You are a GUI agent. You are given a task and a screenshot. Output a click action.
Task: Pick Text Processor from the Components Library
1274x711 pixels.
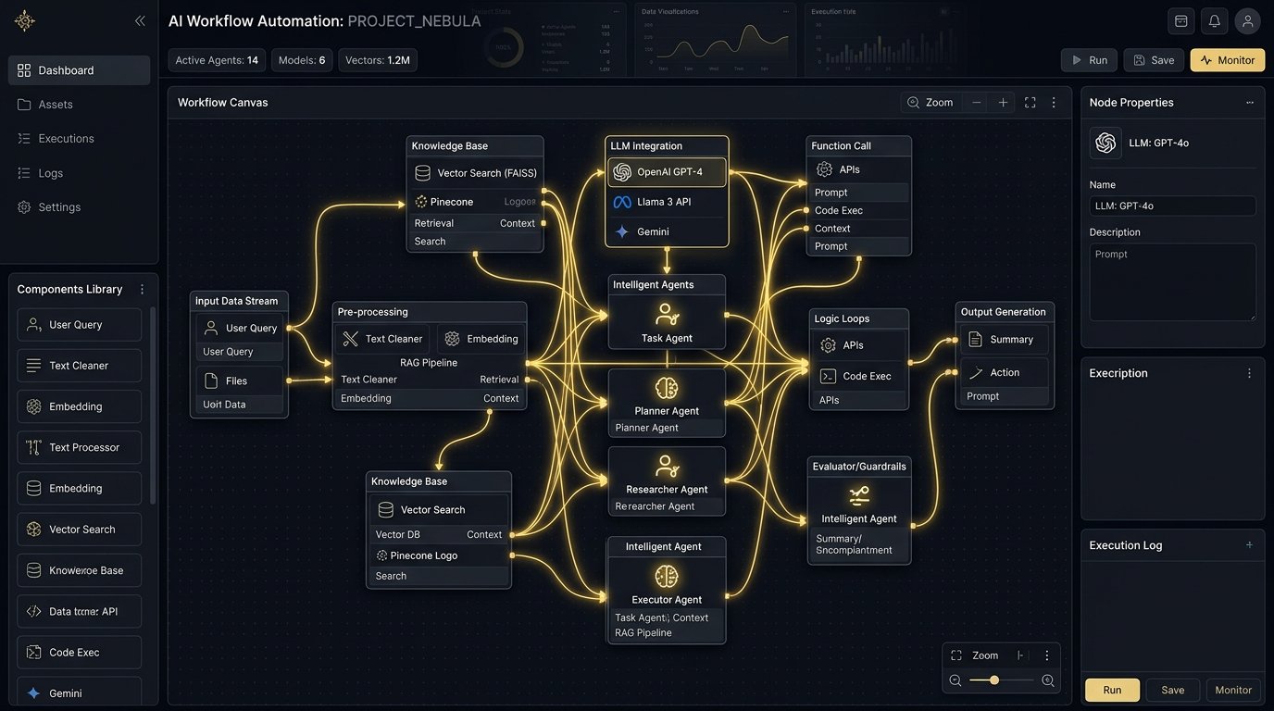pos(79,447)
